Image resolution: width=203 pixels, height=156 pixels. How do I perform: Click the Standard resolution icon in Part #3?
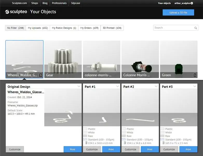click(x=162, y=139)
